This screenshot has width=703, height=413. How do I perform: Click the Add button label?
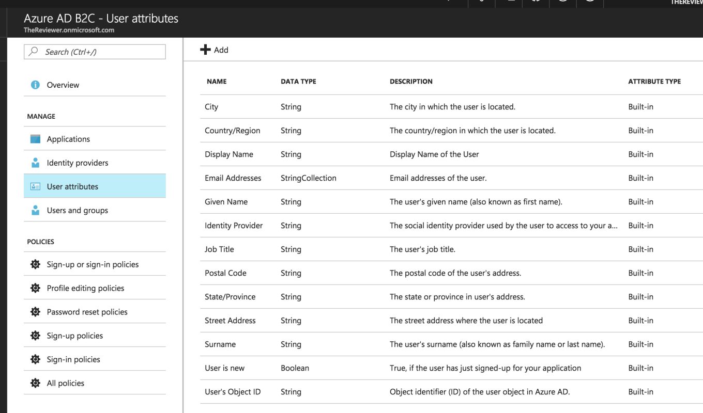[x=221, y=50]
